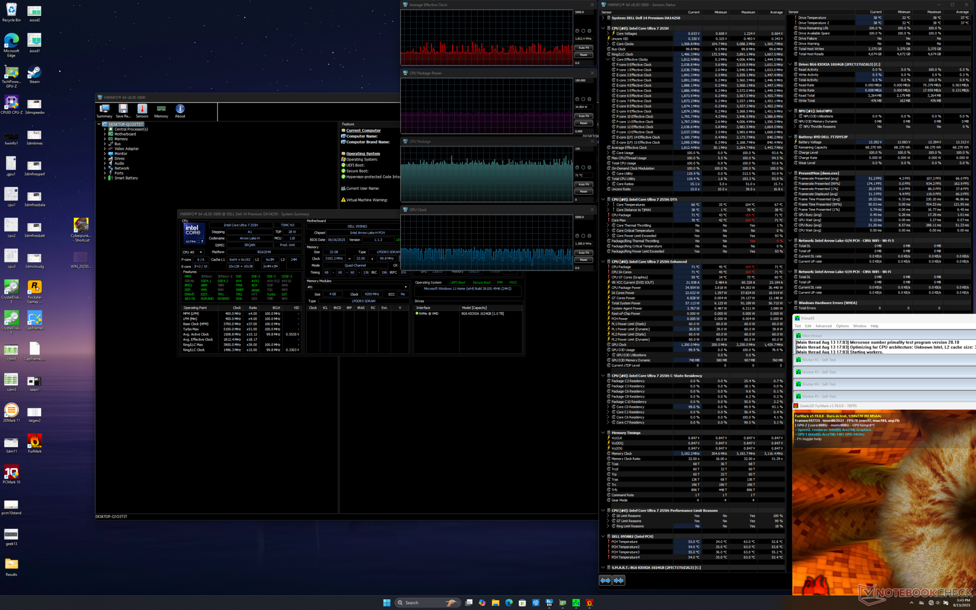Show hidden tray icons chevron
This screenshot has width=976, height=610.
(x=911, y=603)
